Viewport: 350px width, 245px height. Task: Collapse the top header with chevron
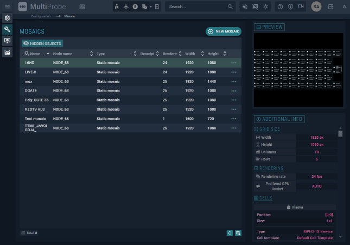[x=343, y=7]
